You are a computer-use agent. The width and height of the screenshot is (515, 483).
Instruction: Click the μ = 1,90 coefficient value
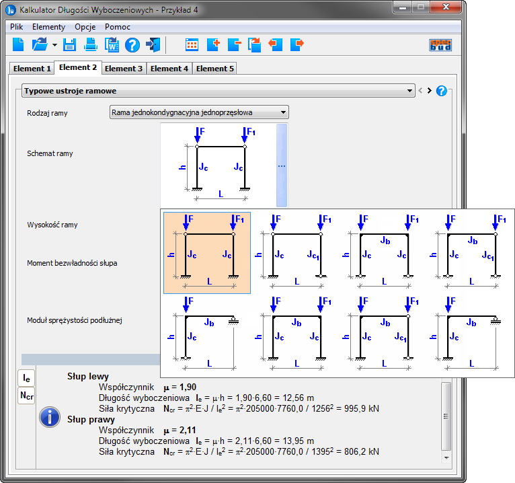tap(180, 387)
